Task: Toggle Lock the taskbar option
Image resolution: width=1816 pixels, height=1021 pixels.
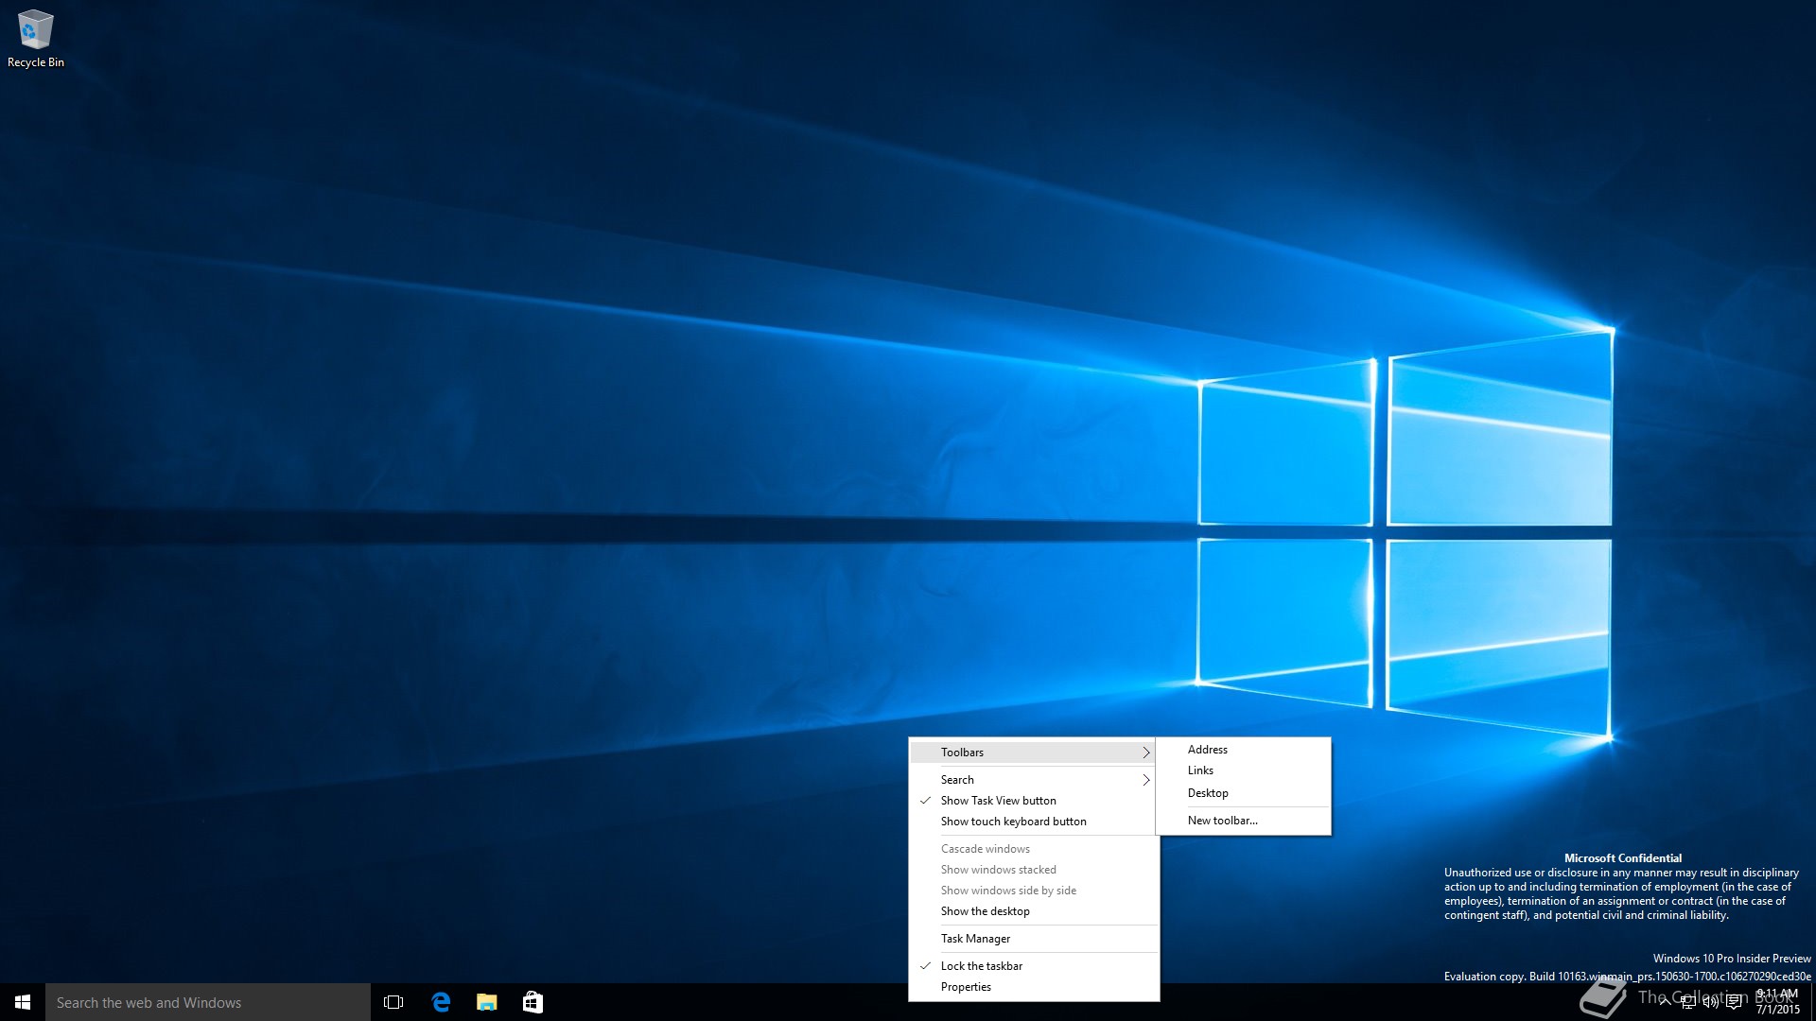Action: [1033, 966]
